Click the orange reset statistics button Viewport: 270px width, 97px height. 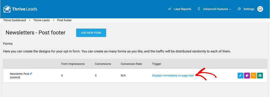[x=253, y=75]
